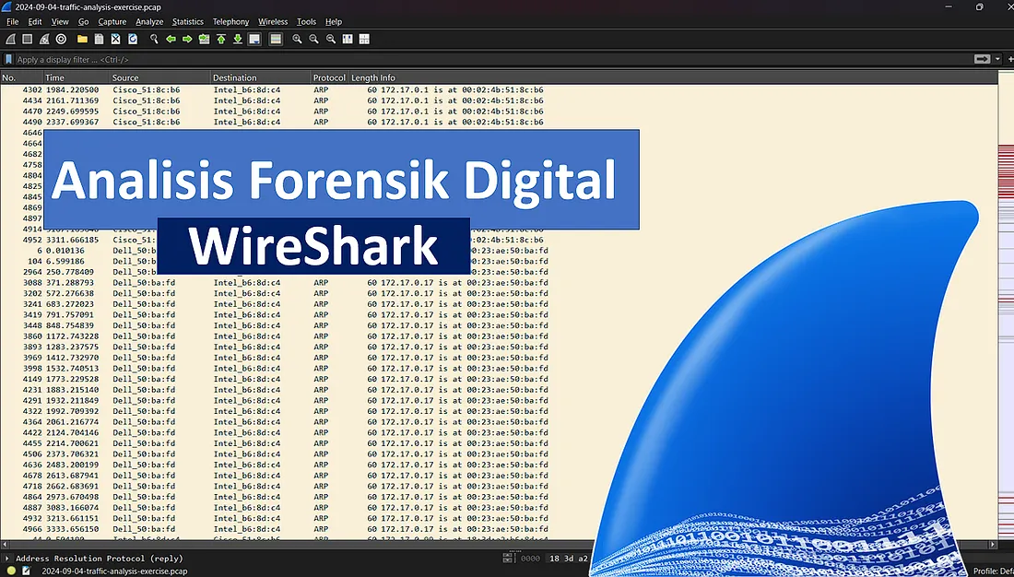This screenshot has height=577, width=1014.
Task: Stop the running packet capture
Action: [27, 39]
